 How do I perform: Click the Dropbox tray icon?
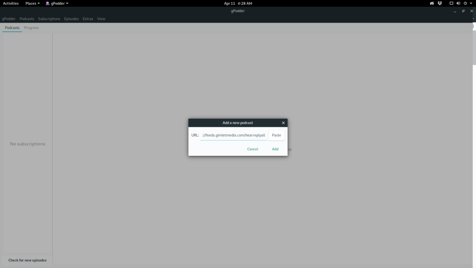coord(440,3)
